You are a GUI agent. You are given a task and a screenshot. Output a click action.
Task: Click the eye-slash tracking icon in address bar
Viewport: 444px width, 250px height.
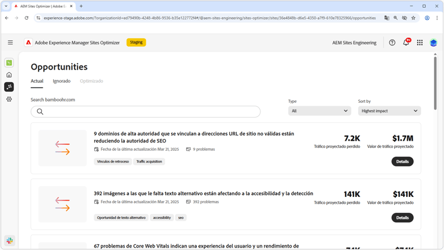click(404, 18)
